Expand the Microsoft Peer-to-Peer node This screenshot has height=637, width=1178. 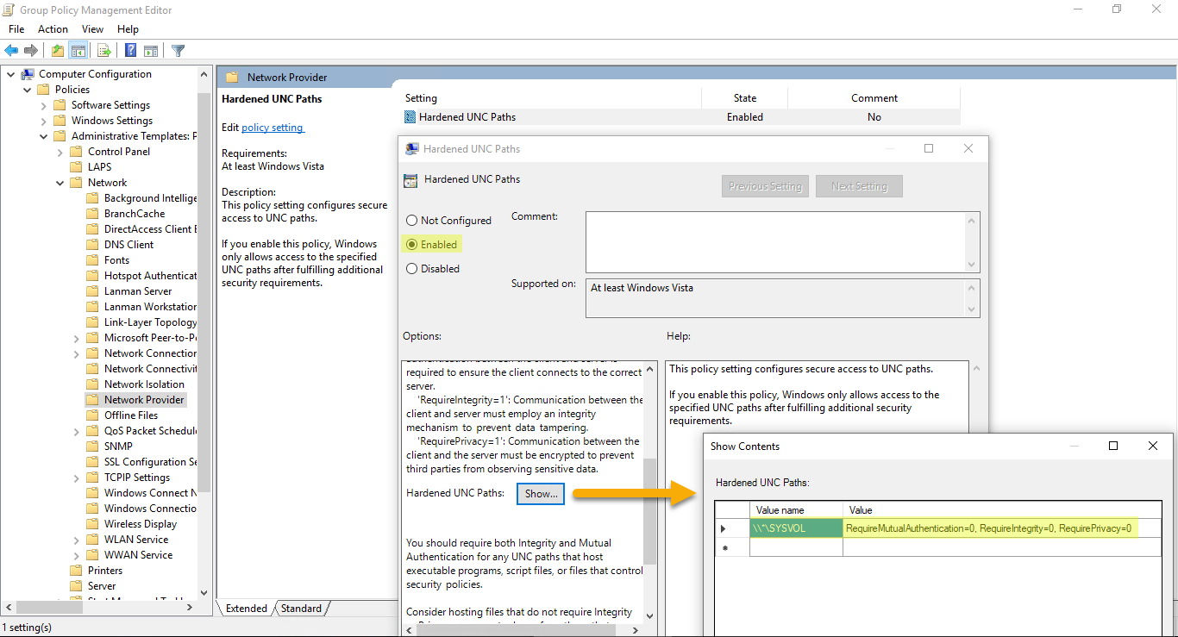[76, 338]
